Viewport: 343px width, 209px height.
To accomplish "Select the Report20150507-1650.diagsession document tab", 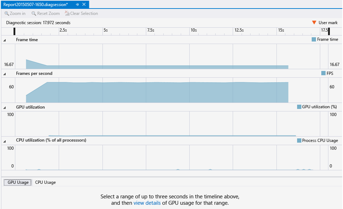I will point(36,5).
